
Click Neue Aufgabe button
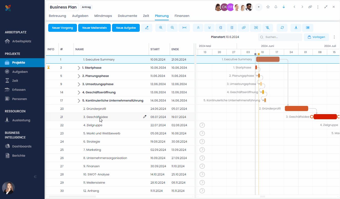point(126,28)
